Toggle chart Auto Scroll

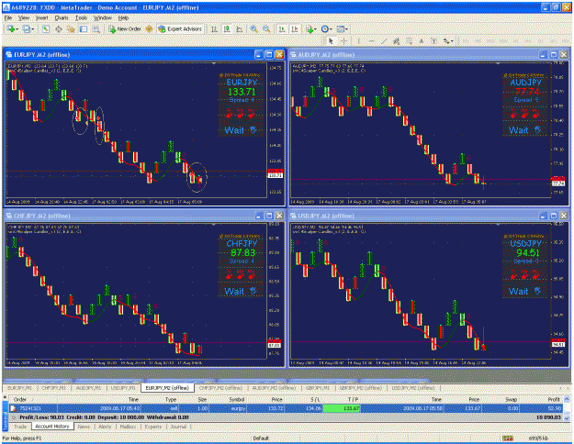pos(282,28)
